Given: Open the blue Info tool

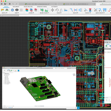Looking at the screenshot, I should click(12, 10).
